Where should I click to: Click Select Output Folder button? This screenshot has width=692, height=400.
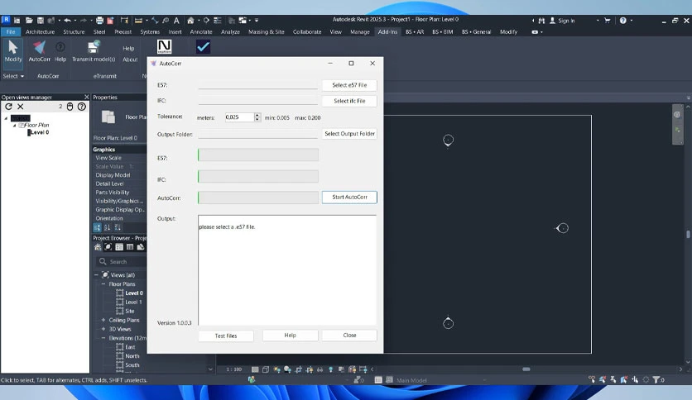349,134
